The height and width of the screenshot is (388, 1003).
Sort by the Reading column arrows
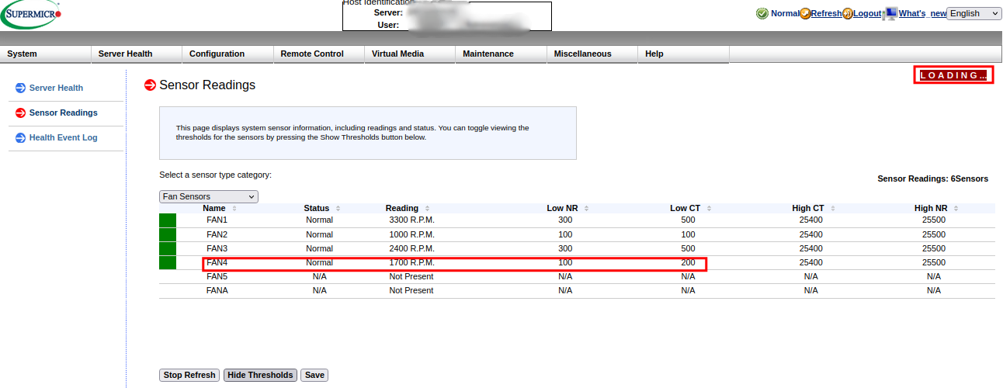pos(427,209)
